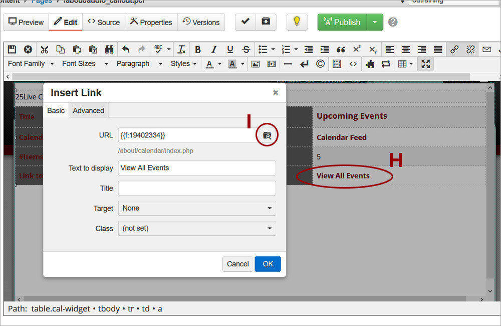Redo the last action
This screenshot has height=326, width=501.
pyautogui.click(x=142, y=49)
